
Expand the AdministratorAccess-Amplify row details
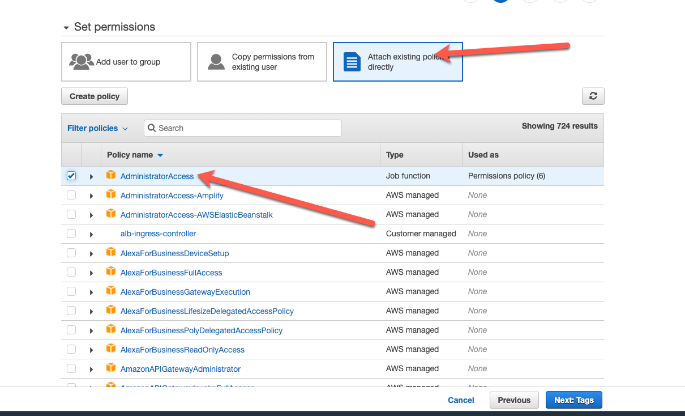[91, 196]
